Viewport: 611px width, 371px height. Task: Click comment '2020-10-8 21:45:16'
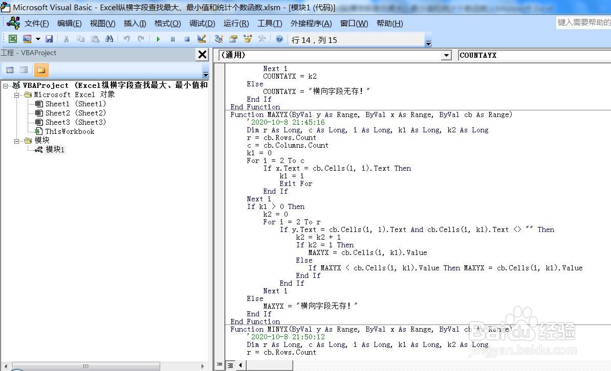click(286, 122)
